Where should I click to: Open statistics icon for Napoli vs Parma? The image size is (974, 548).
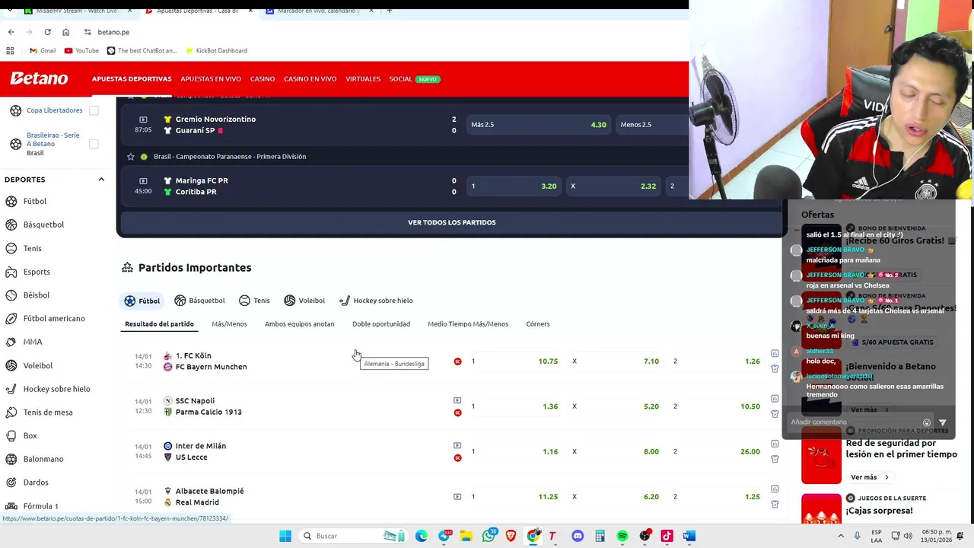tap(775, 398)
